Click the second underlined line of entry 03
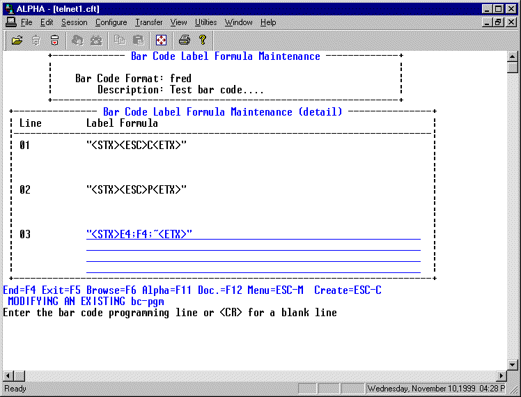The width and height of the screenshot is (521, 397). point(254,245)
